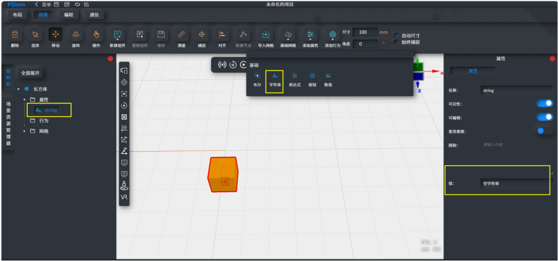Screen dimensions: 558x261
Task: Select the 删除 trash icon
Action: click(15, 35)
